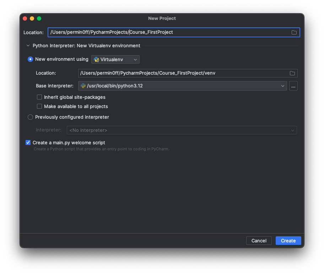Close the New Project dialog with red button
The image size is (324, 274).
click(x=25, y=18)
